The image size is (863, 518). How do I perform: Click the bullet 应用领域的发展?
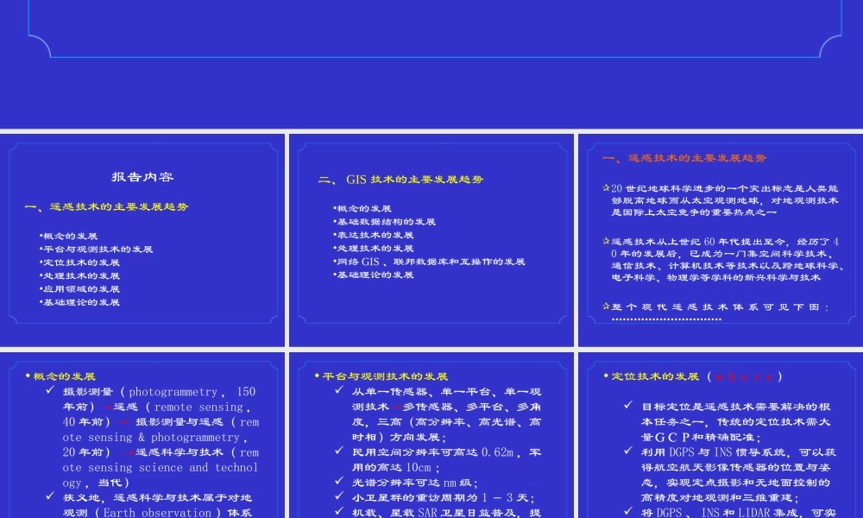81,288
